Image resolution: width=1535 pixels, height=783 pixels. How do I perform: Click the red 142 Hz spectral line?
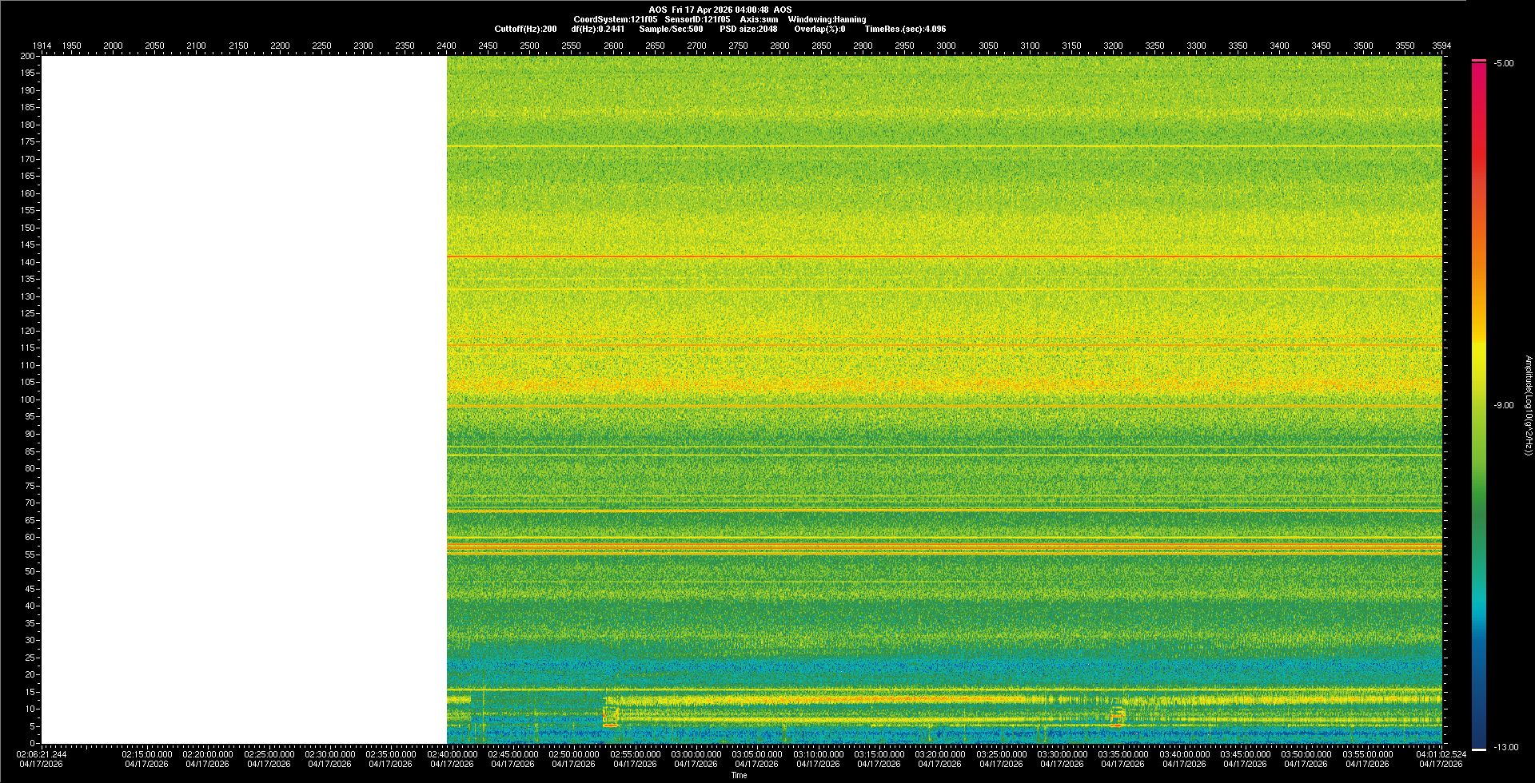[x=943, y=256]
